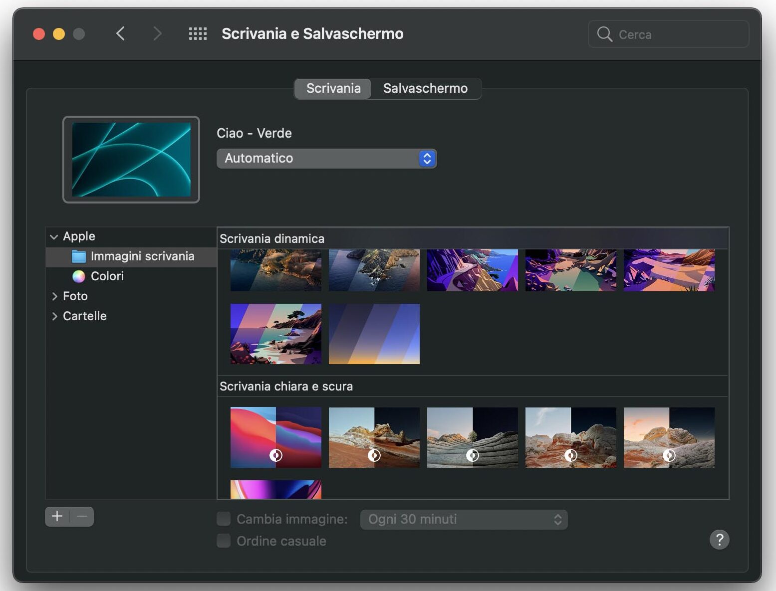Switch to the Salvaschermo tab
The image size is (776, 591).
(425, 89)
